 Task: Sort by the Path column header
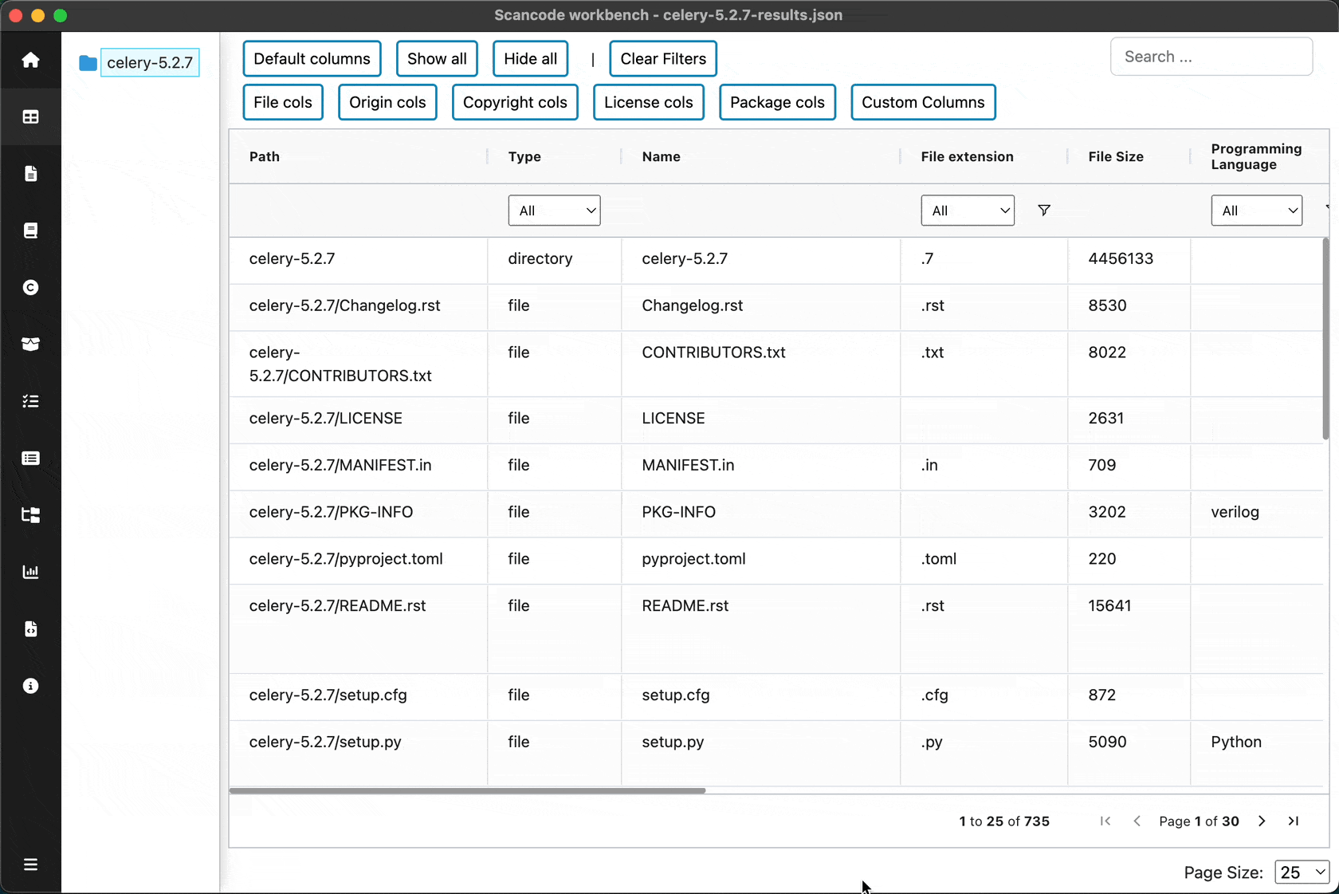(265, 156)
